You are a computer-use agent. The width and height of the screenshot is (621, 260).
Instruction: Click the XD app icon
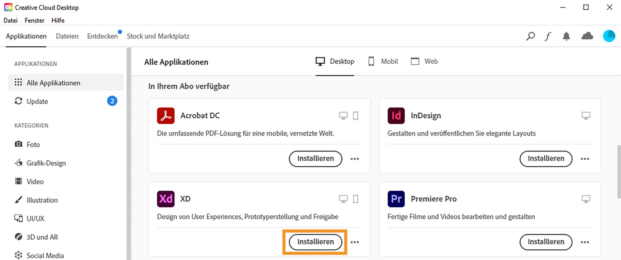click(166, 199)
